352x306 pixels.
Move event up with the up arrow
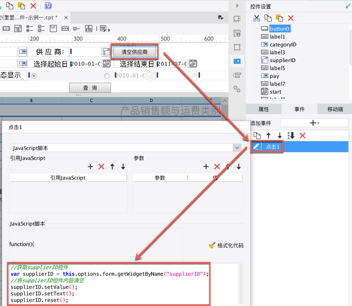pos(269,136)
